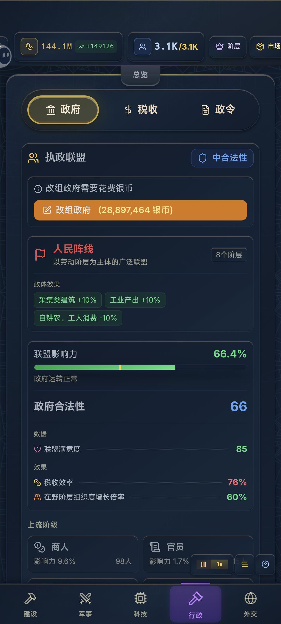Switch to the 税收 tab
This screenshot has height=624, width=281.
(x=141, y=110)
